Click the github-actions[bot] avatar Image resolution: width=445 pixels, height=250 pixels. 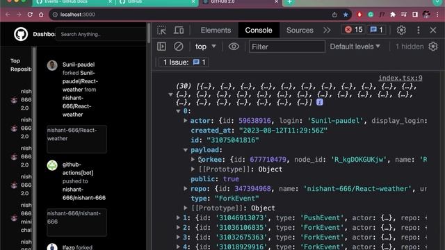point(52,165)
